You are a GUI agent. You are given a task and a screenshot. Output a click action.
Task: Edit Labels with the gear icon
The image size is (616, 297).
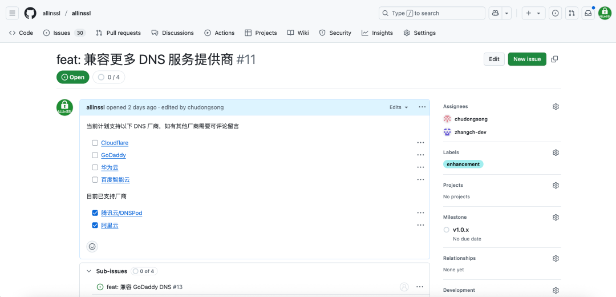pyautogui.click(x=556, y=152)
